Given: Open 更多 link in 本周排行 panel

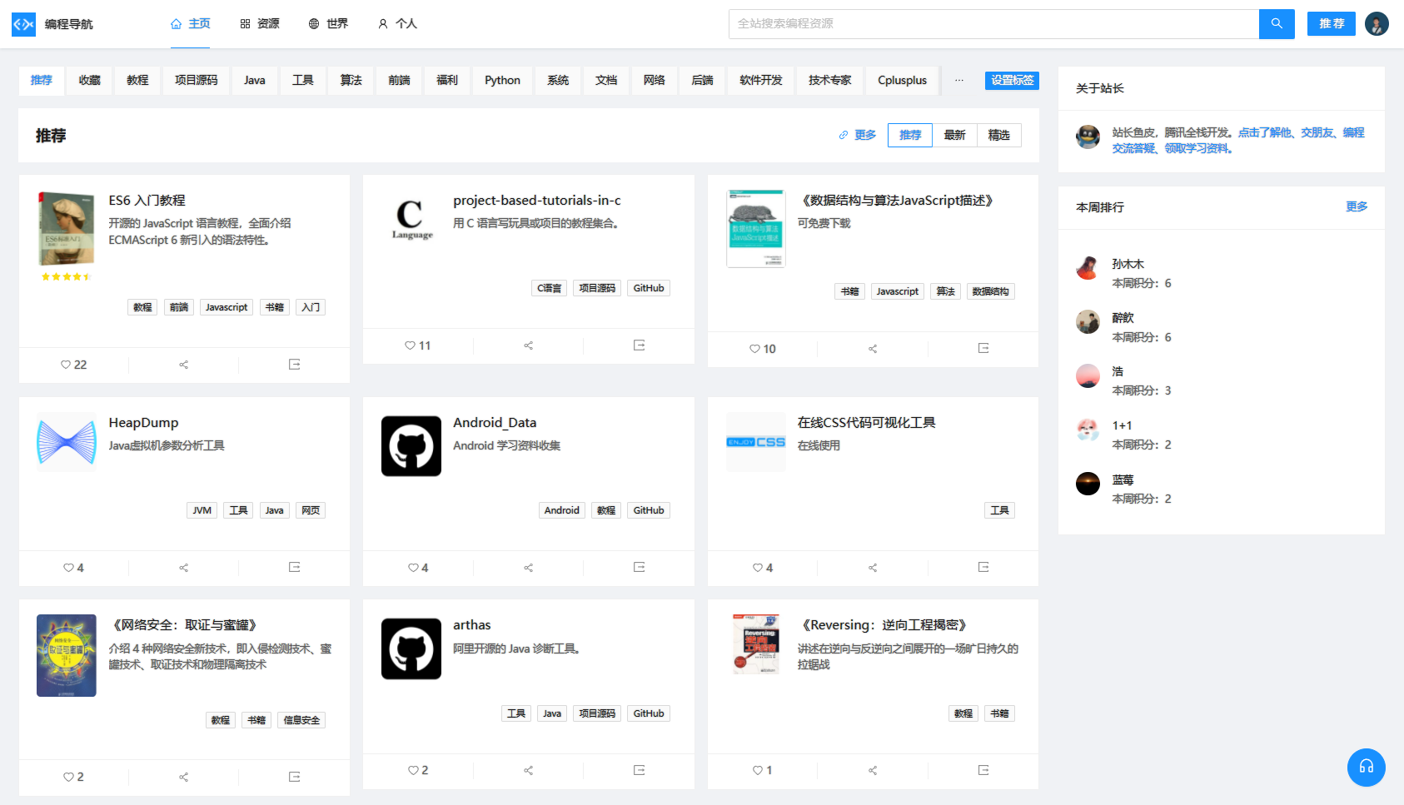Looking at the screenshot, I should coord(1357,206).
